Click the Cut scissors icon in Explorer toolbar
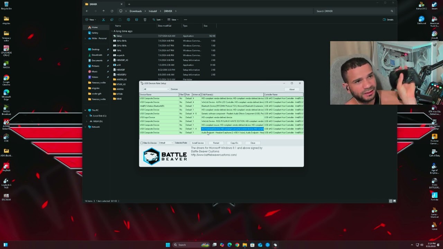 click(x=103, y=20)
